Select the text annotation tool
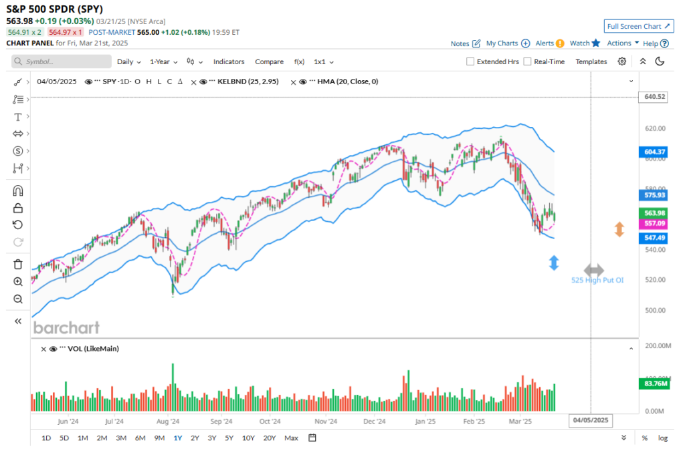Image resolution: width=685 pixels, height=459 pixels. 18,117
